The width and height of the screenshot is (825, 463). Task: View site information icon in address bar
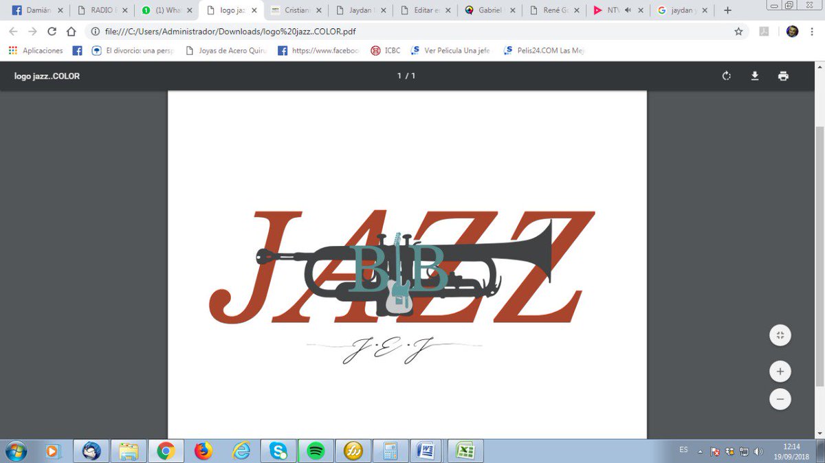click(96, 32)
